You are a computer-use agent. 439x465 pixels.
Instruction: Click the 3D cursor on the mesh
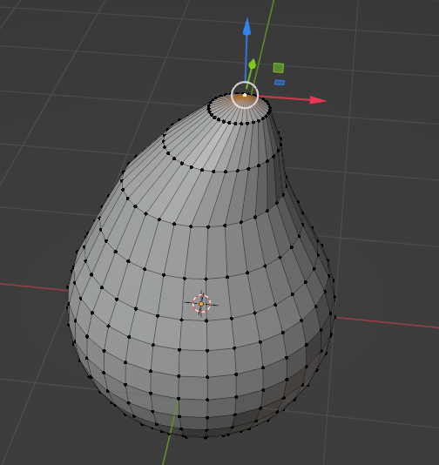coord(201,304)
